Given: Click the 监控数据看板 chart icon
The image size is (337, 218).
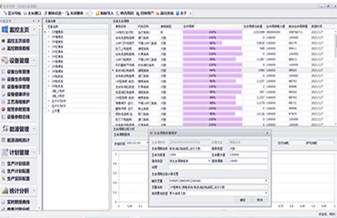Looking at the screenshot, I should 4,48.
